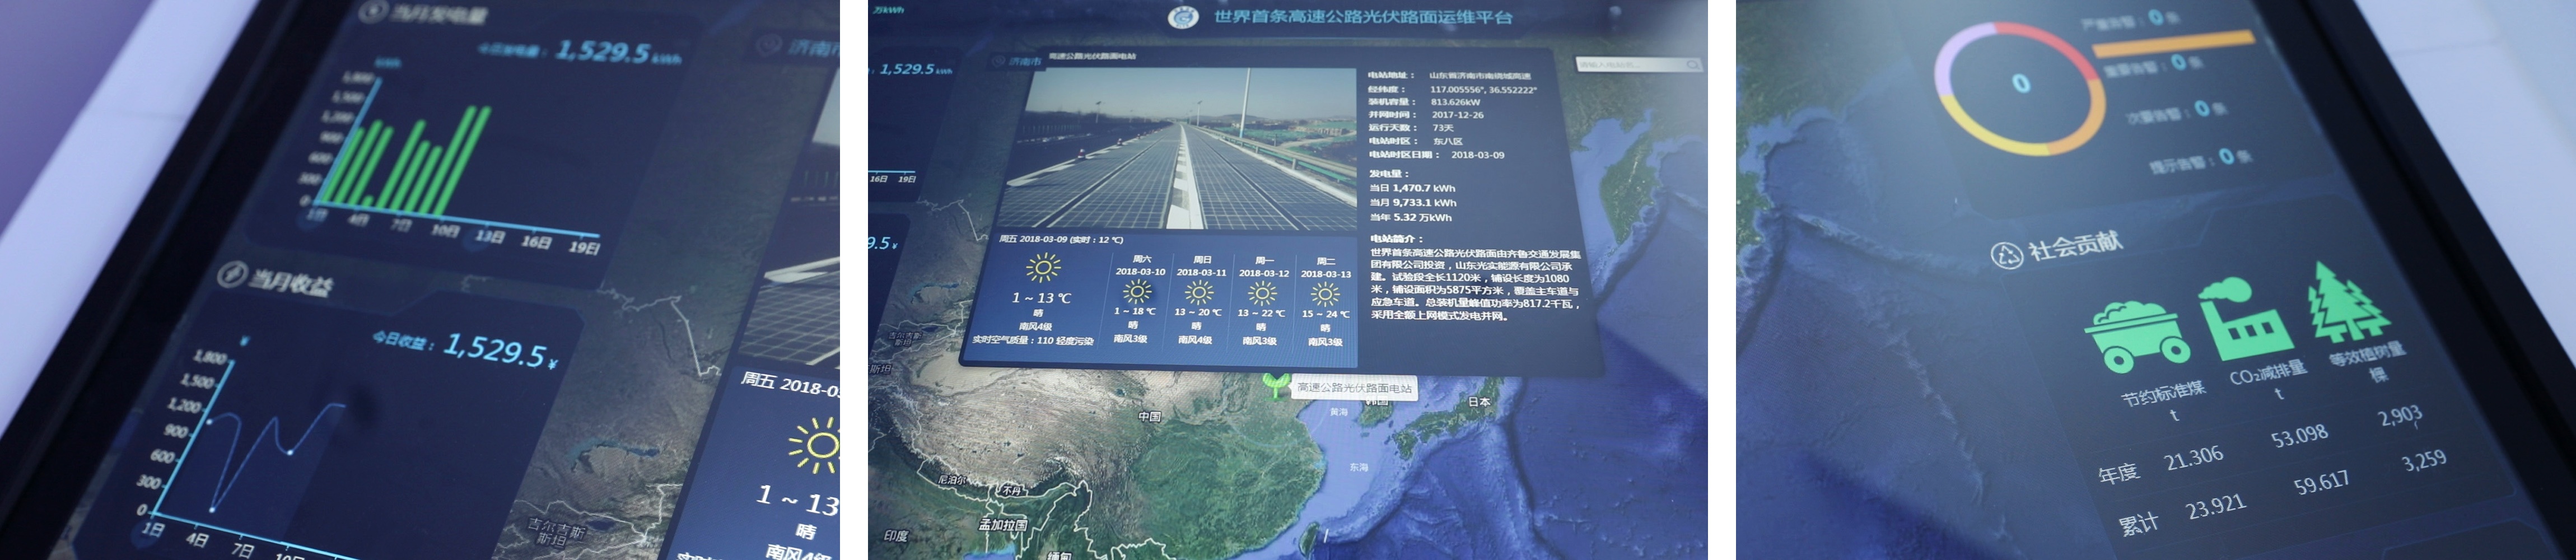
Task: Click the search magnifier in the station search box
Action: (x=1692, y=65)
